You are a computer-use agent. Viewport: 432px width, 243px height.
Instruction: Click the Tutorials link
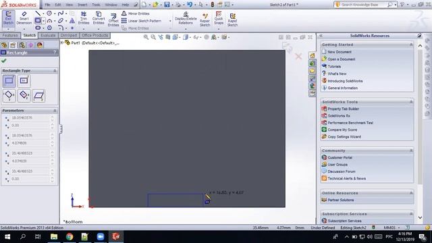point(334,66)
